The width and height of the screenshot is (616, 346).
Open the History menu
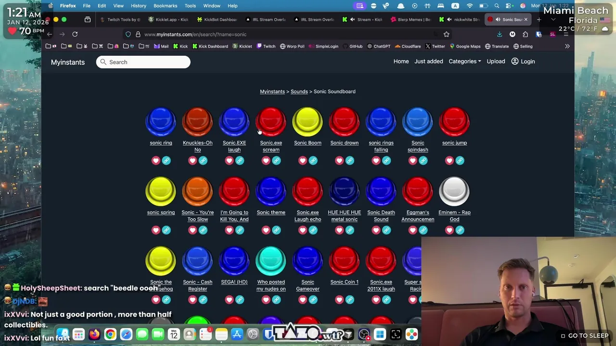coord(139,6)
